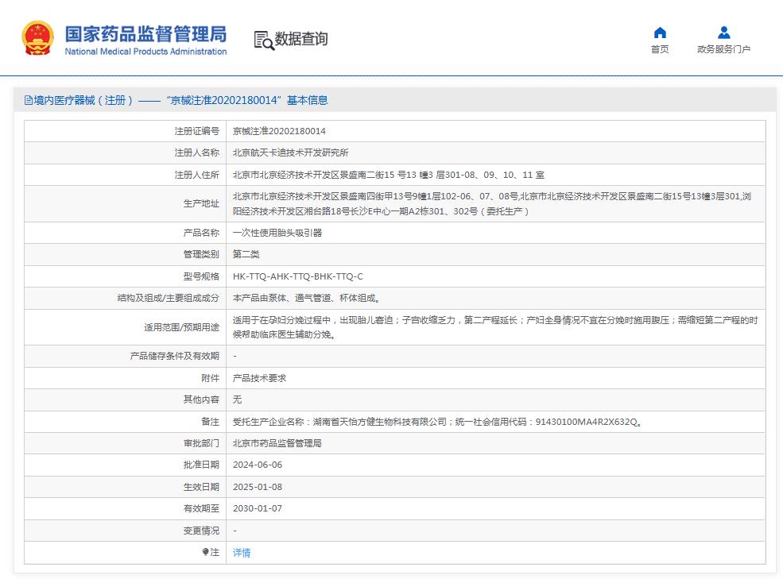Image resolution: width=783 pixels, height=579 pixels.
Task: Click the 数据查询 magnifier icon
Action: click(264, 40)
